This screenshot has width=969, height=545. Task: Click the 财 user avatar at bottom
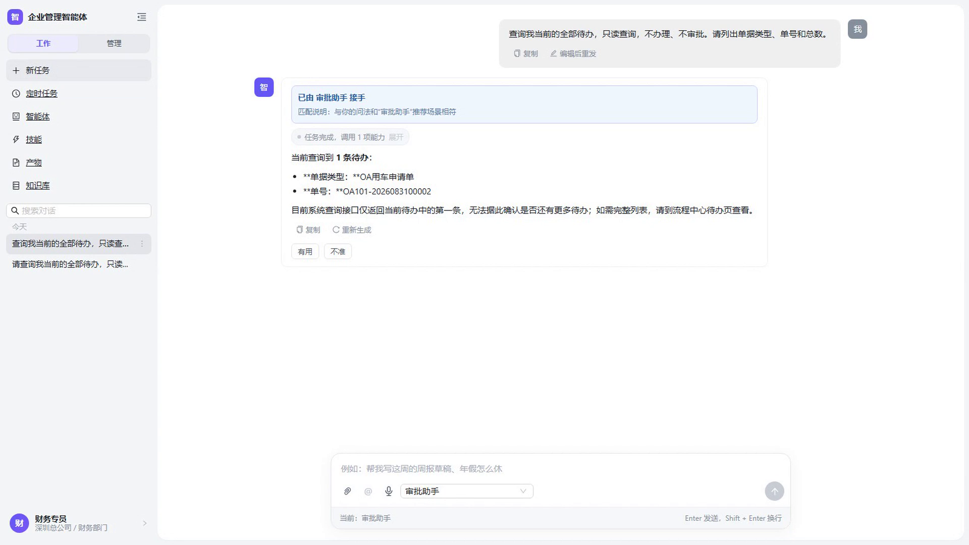(x=19, y=523)
